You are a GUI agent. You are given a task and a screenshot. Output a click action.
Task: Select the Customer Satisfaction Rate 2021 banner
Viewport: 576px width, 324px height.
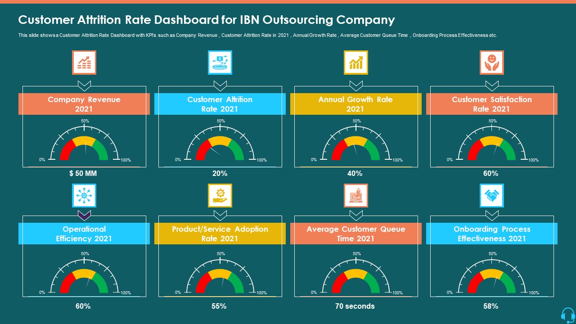coord(492,104)
